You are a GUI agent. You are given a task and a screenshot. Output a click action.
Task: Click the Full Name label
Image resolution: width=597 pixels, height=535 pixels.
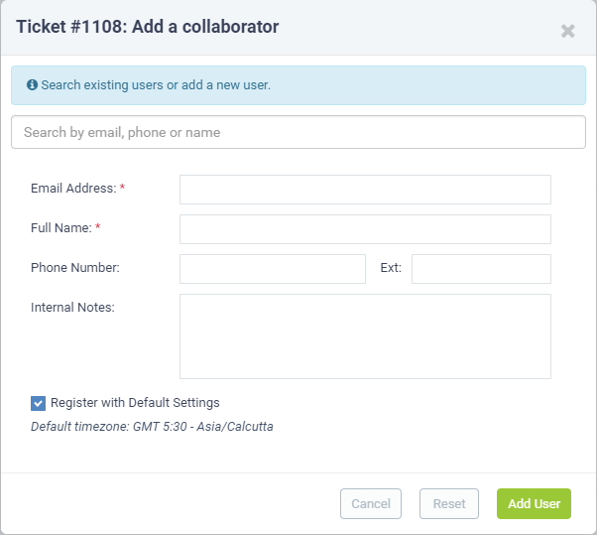[61, 228]
